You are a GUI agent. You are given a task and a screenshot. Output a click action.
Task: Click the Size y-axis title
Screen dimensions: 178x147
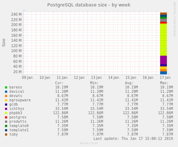coord(4,42)
